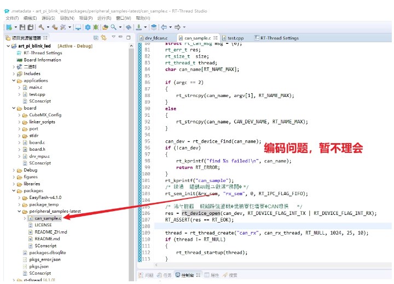The height and width of the screenshot is (284, 394).
Task: Open the terminal monitor toolbar icon
Action: click(78, 27)
